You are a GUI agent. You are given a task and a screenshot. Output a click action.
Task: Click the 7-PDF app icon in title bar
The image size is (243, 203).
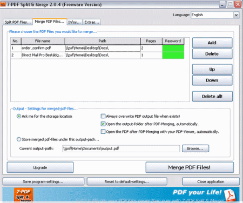click(3, 4)
